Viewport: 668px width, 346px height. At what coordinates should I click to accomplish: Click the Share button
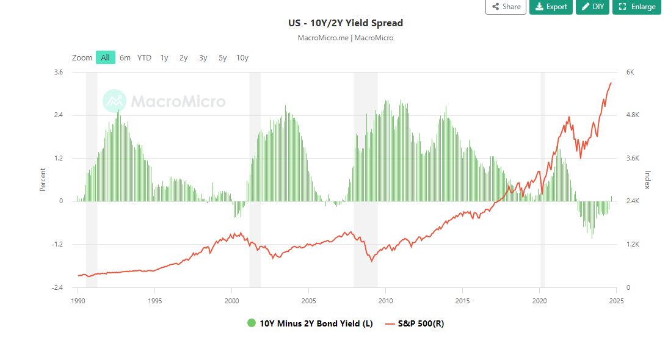[x=506, y=7]
